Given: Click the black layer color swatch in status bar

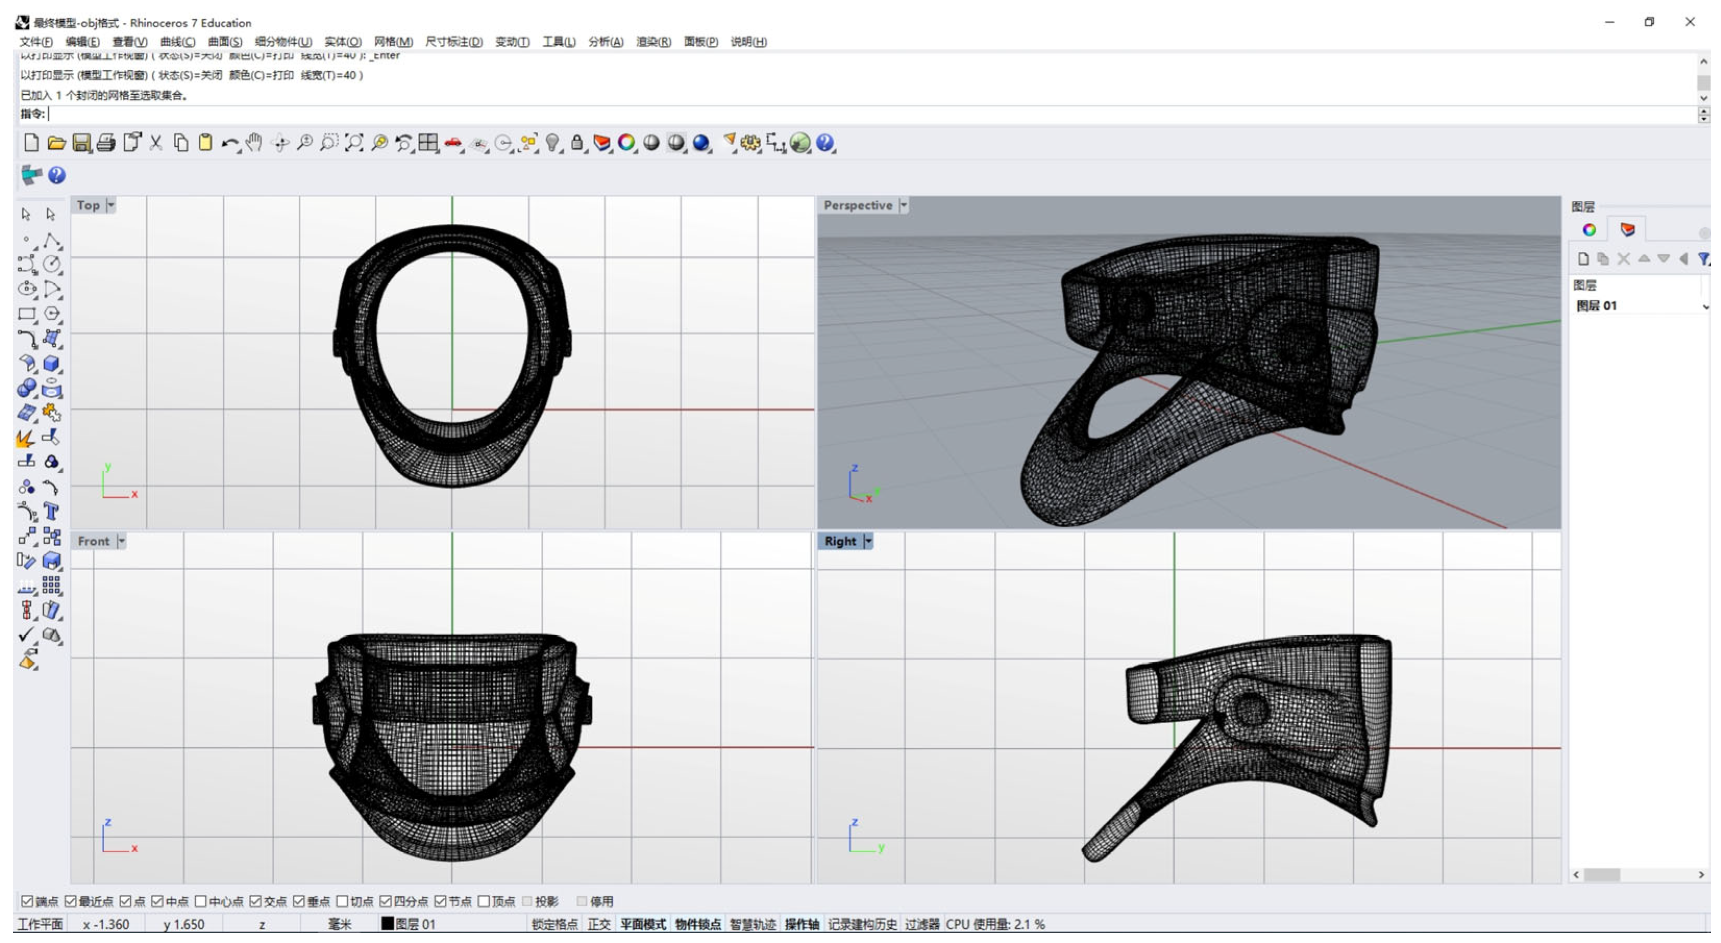Looking at the screenshot, I should pyautogui.click(x=387, y=924).
